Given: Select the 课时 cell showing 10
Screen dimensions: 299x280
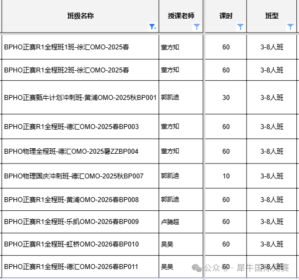Looking at the screenshot, I should pos(226,176).
